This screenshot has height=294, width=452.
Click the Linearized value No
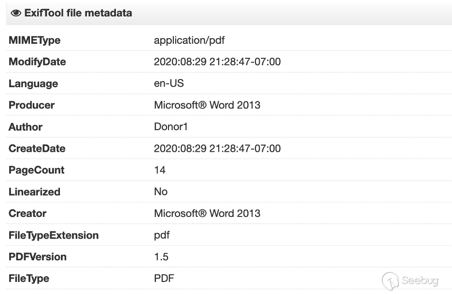coord(161,192)
